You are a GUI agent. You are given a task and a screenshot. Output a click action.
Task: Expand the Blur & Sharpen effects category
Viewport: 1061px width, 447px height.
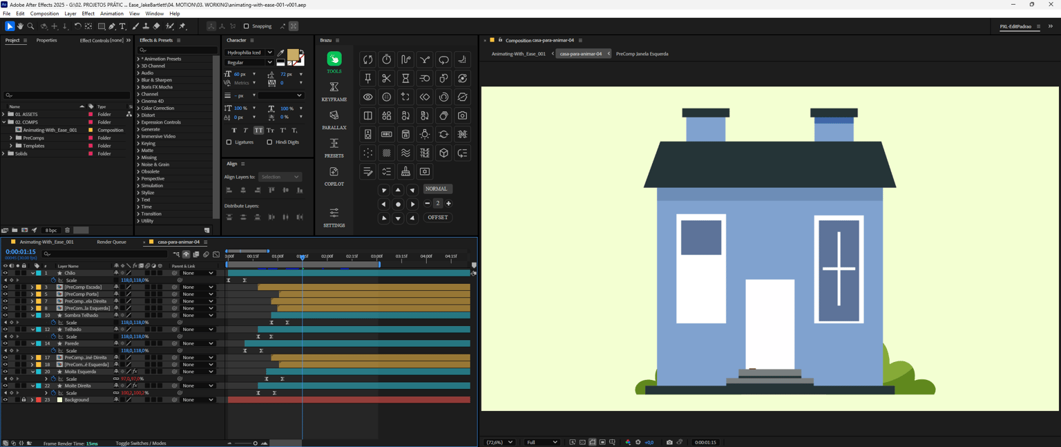click(139, 80)
